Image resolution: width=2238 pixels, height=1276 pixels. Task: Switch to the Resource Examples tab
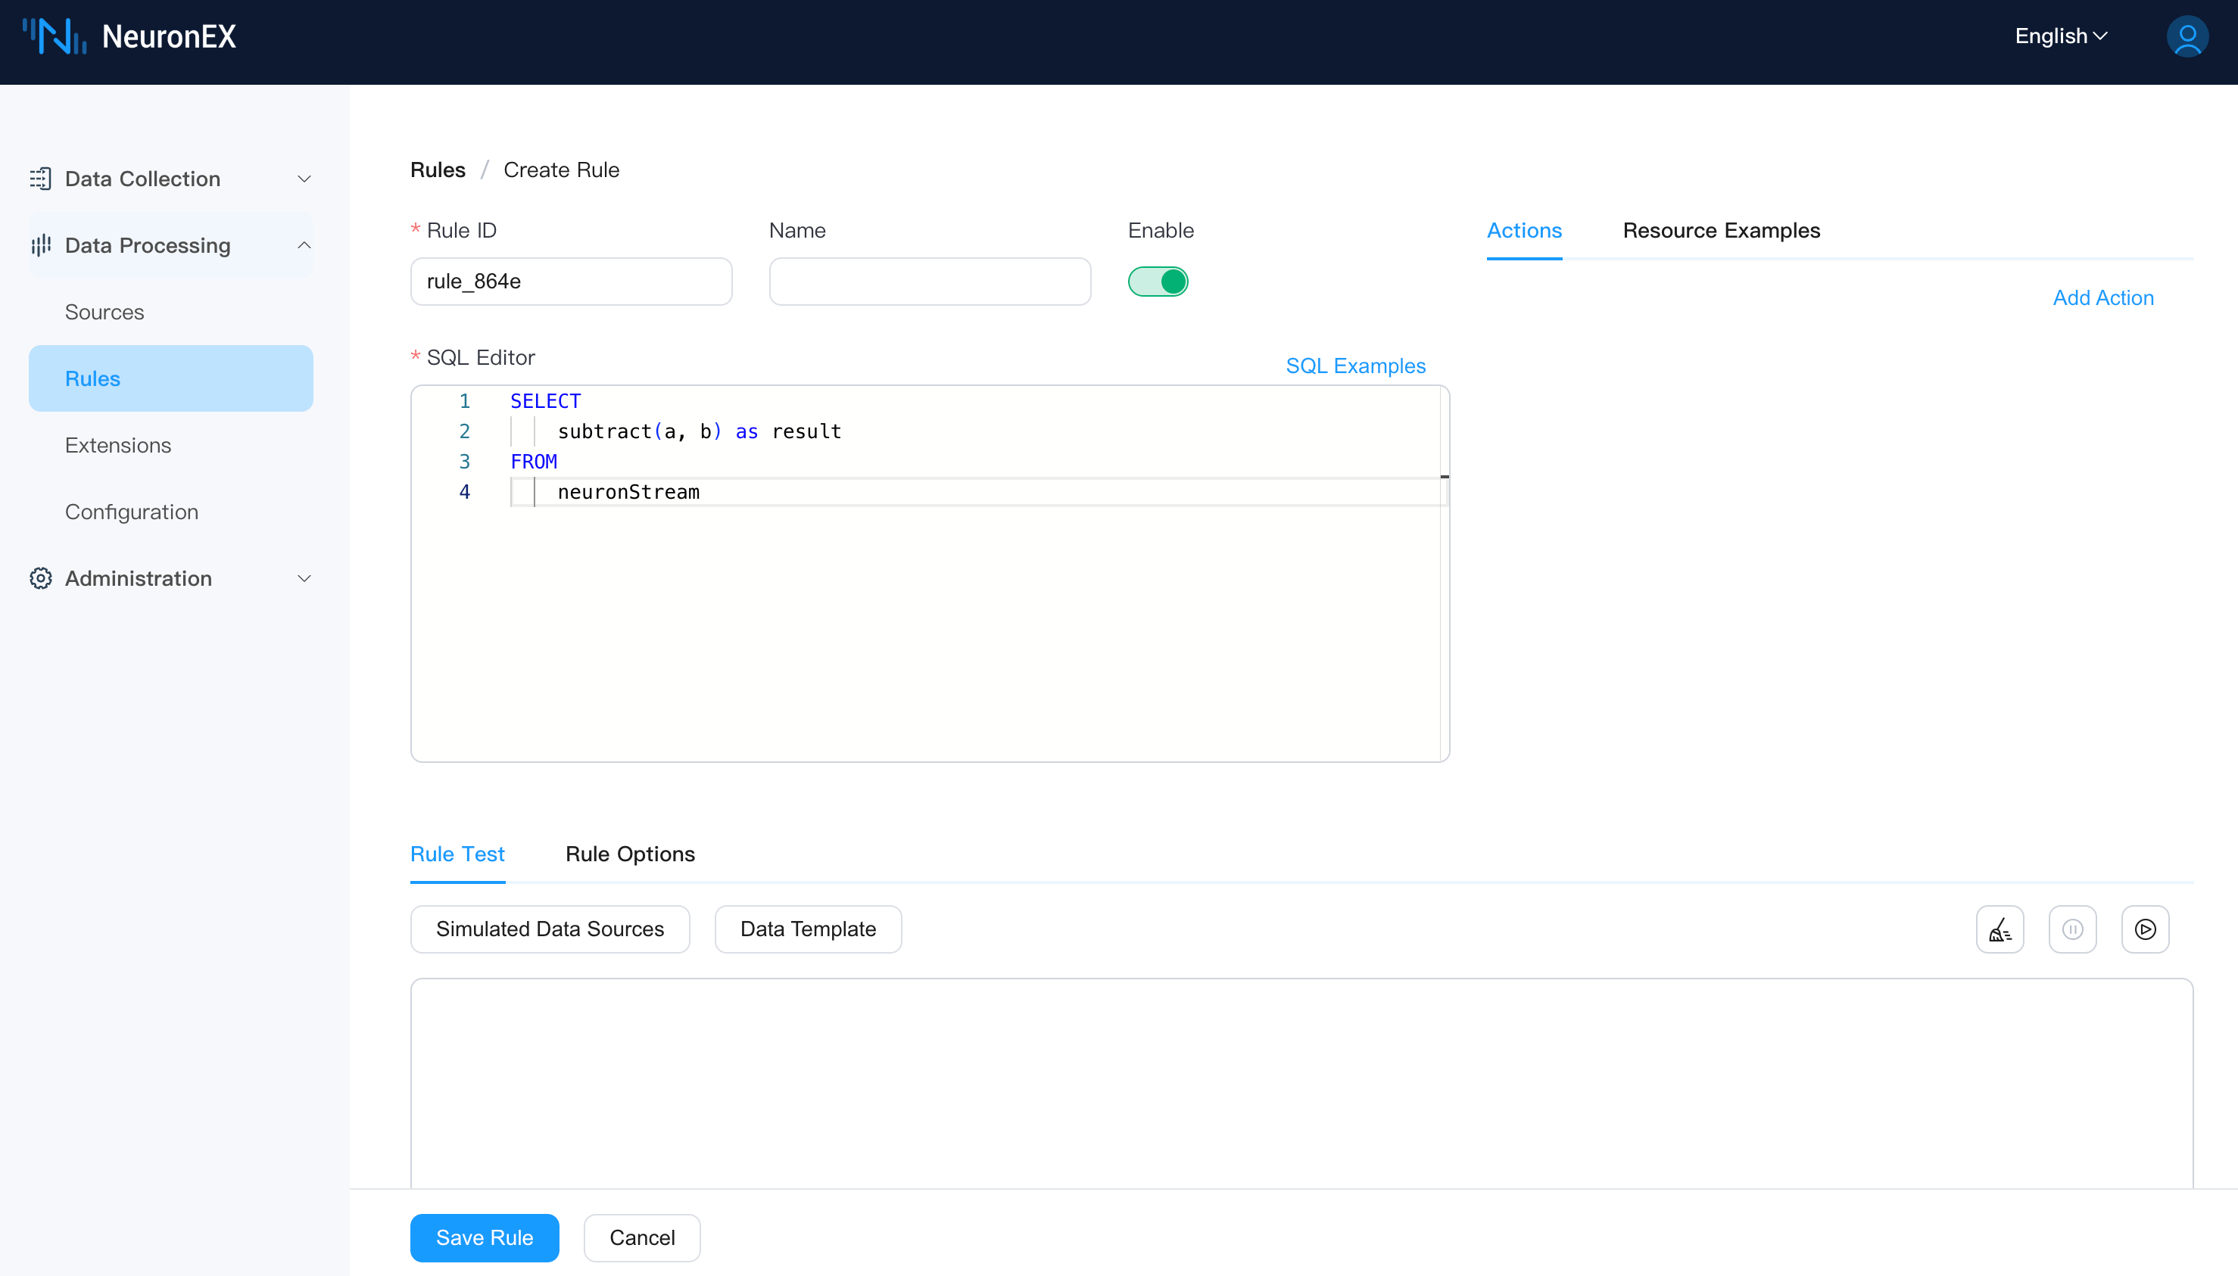(x=1720, y=231)
